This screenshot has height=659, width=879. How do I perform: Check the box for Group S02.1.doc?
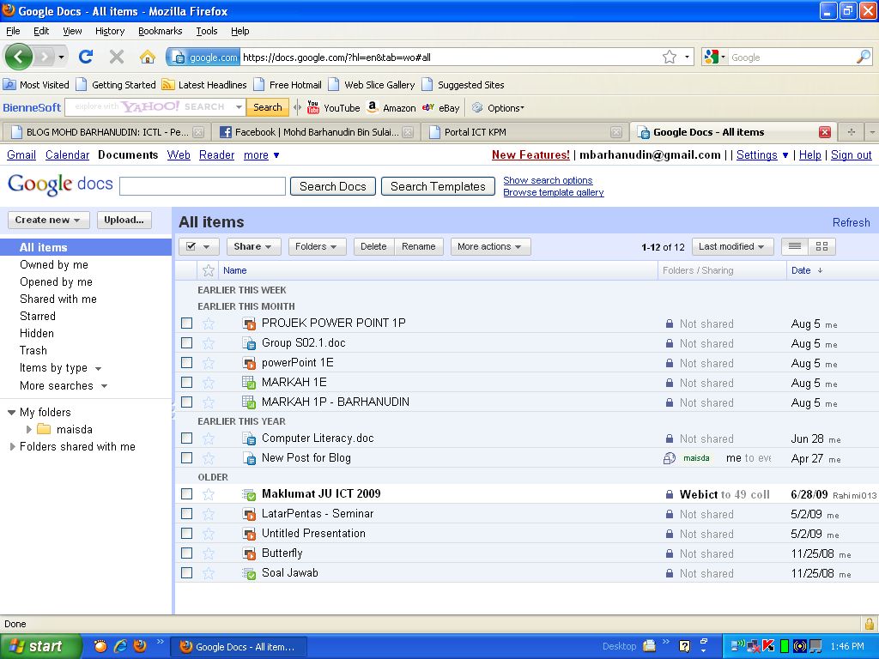(186, 343)
